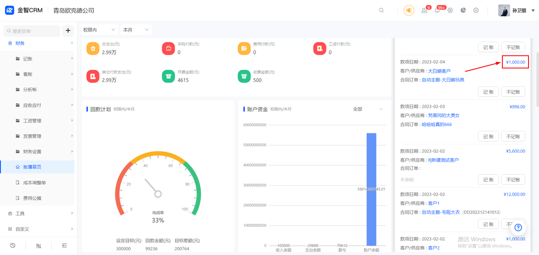Open the 权限内 scope dropdown
The image size is (539, 255).
pyautogui.click(x=99, y=30)
